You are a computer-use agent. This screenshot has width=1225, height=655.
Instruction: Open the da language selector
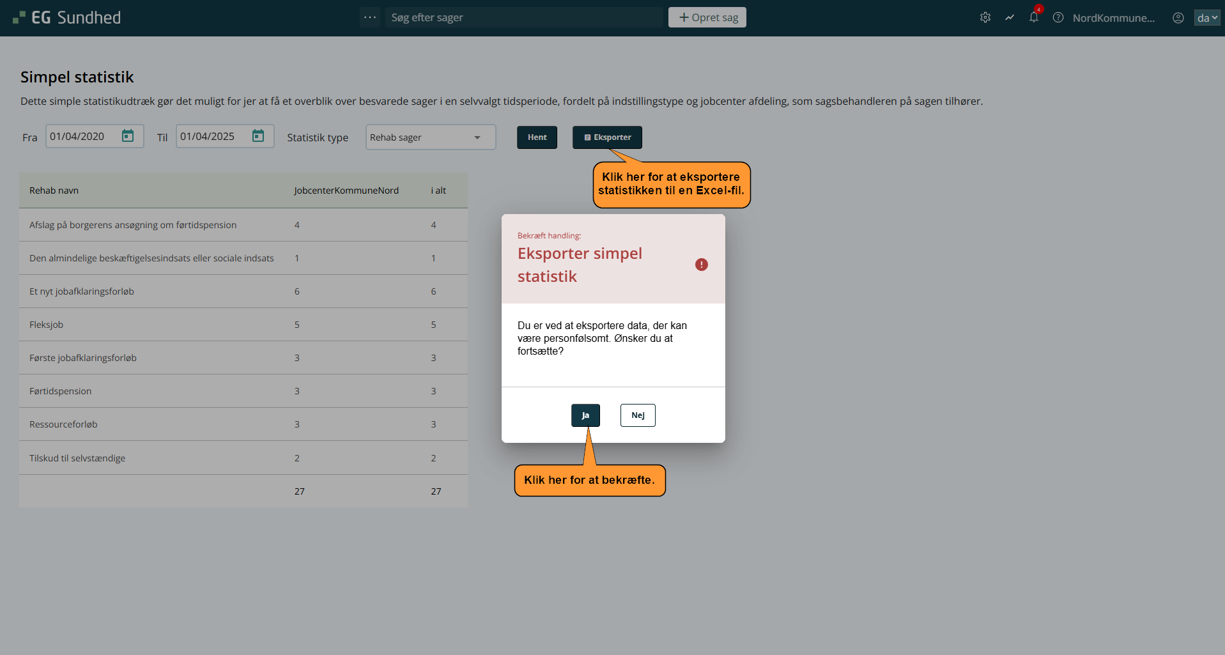1206,18
